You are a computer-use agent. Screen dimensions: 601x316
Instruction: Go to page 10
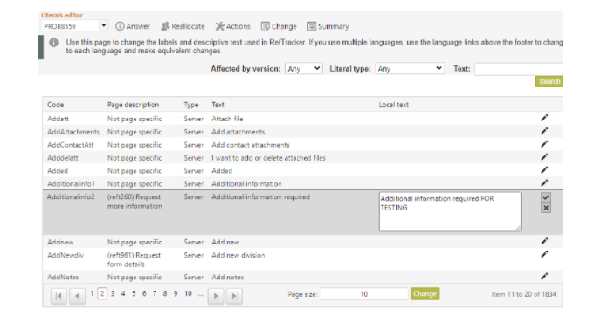[188, 293]
